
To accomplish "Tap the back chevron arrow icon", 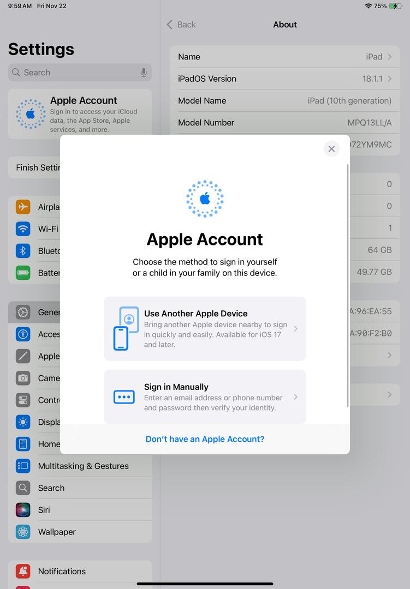I will pyautogui.click(x=170, y=25).
